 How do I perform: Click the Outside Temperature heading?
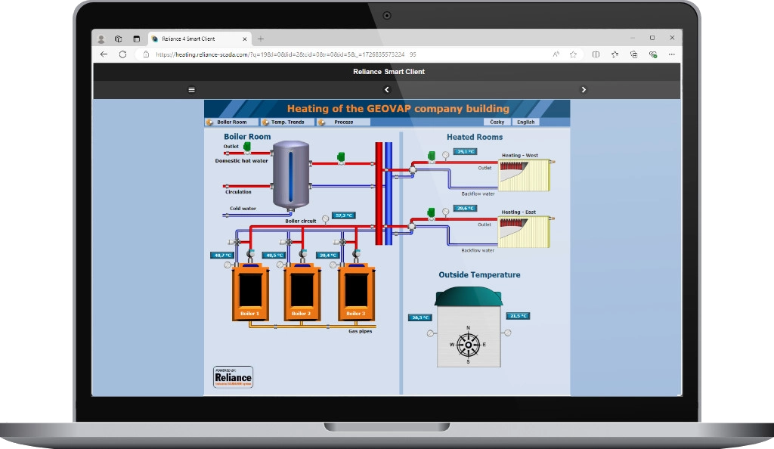[479, 275]
